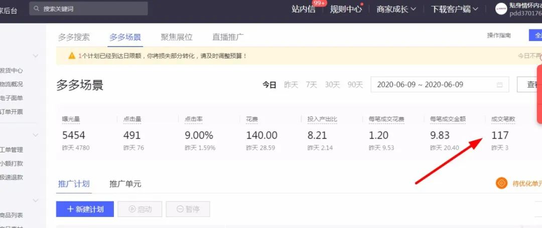Screen dimensions: 542x228
Task: Open the 直播推广 tab
Action: click(x=228, y=37)
